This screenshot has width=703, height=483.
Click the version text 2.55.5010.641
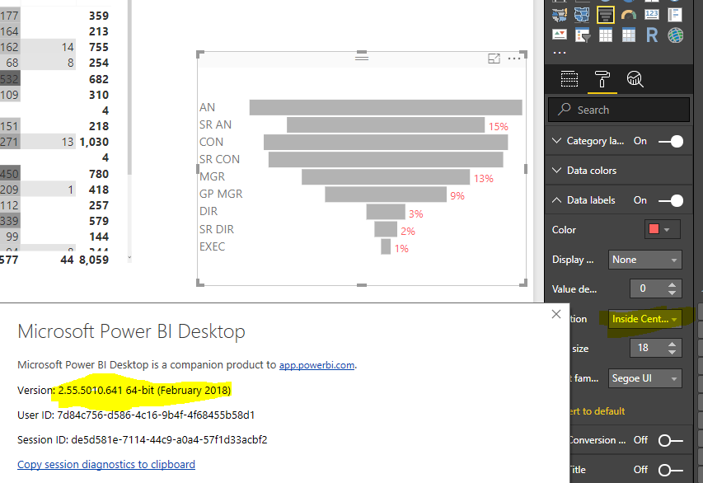(90, 390)
